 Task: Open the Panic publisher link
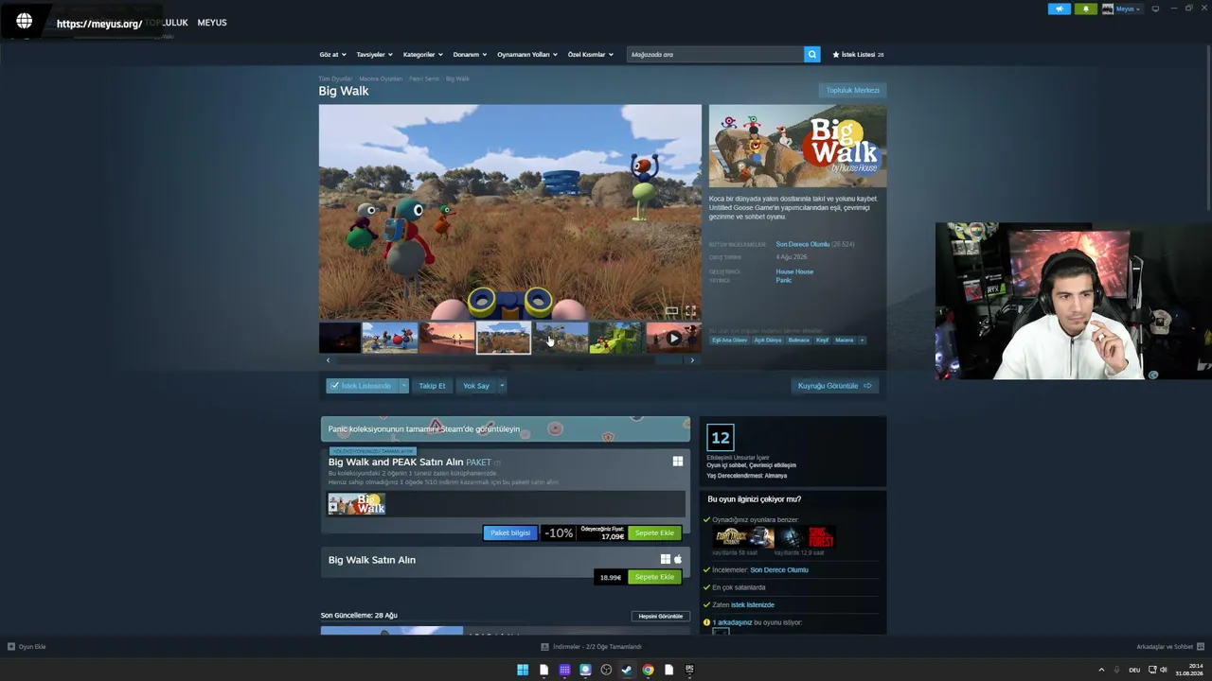tap(784, 280)
